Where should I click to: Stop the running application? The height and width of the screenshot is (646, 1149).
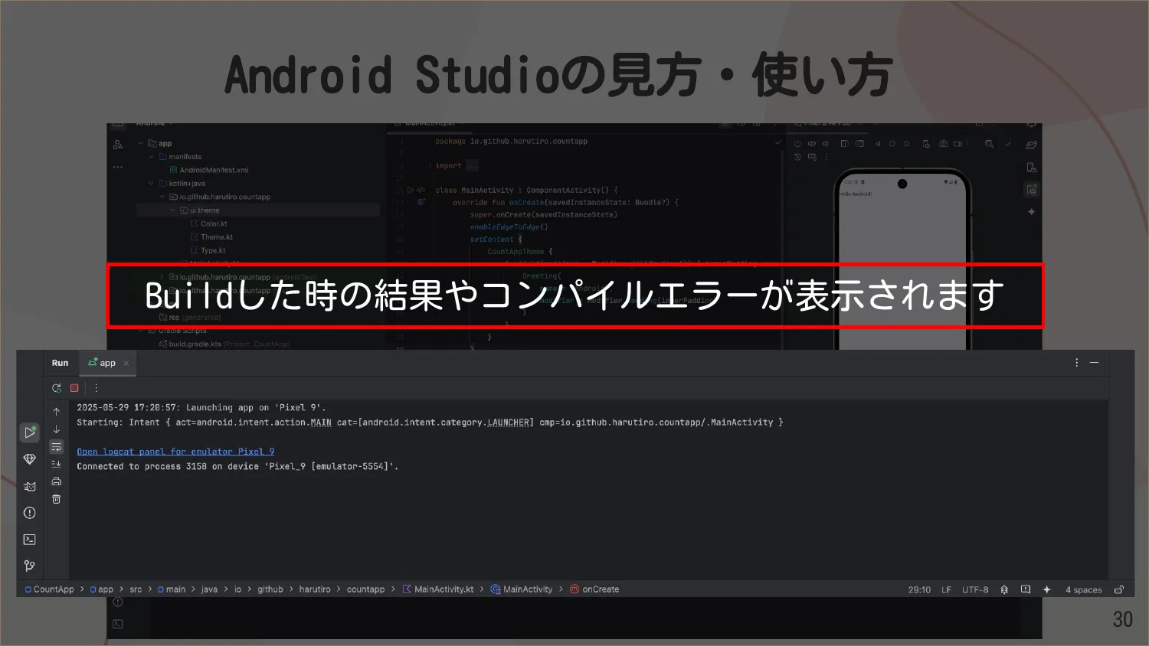[x=74, y=387]
